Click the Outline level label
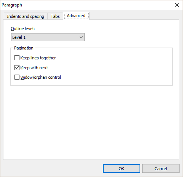The image size is (183, 177). (23, 29)
